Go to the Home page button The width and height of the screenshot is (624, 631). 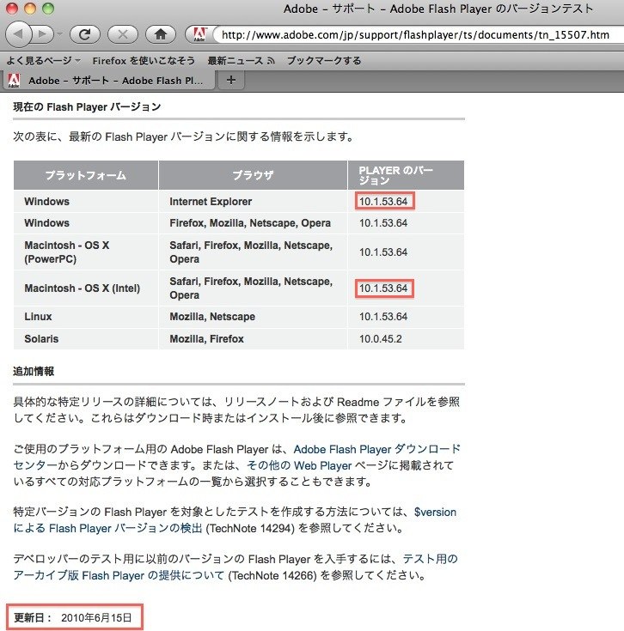pos(161,34)
